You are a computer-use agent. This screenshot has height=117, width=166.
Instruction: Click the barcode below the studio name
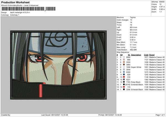28,9
